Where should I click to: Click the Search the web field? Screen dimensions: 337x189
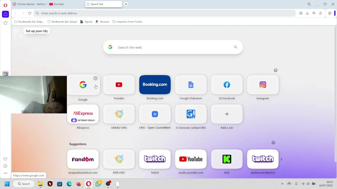pos(173,47)
